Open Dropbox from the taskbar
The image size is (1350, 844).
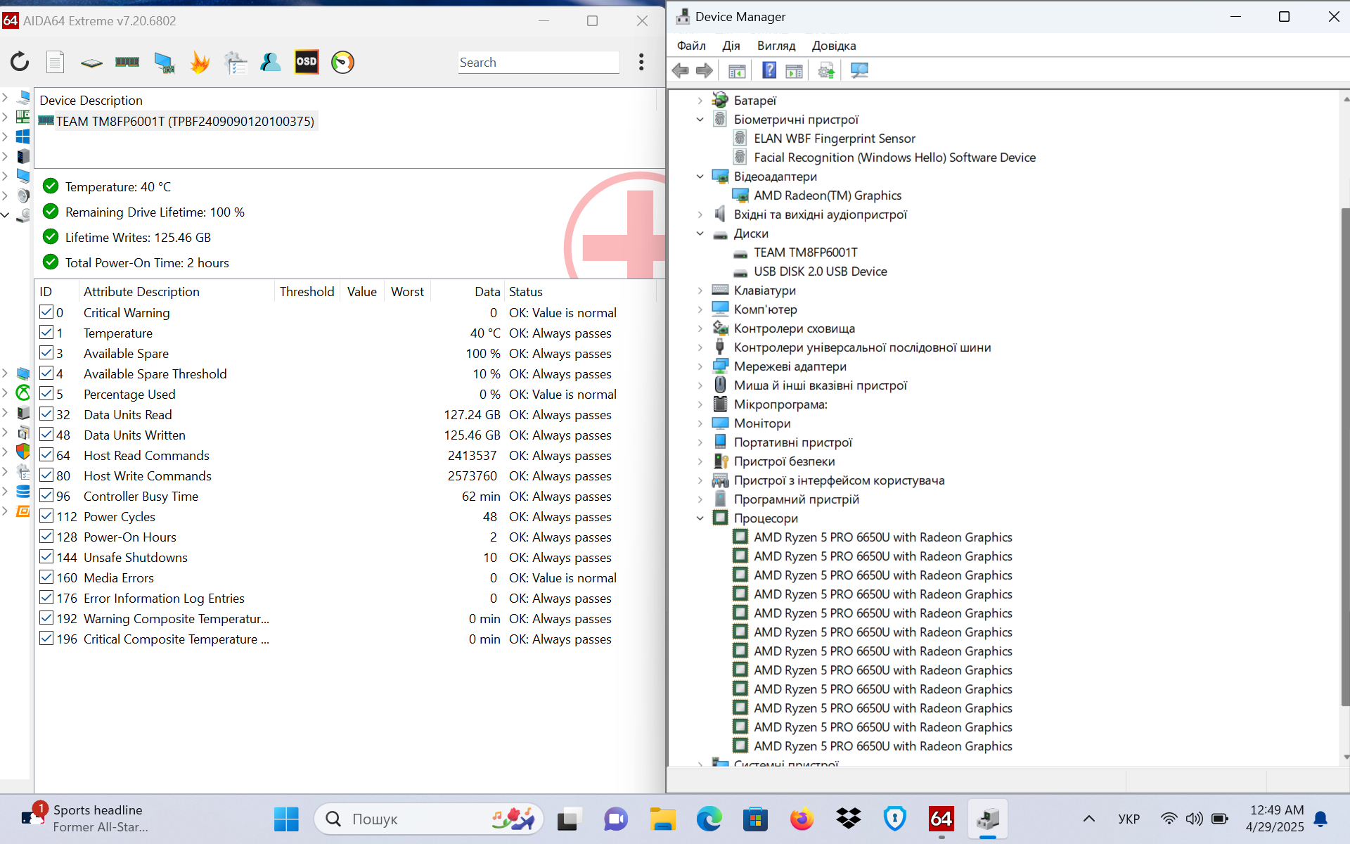[x=849, y=819]
